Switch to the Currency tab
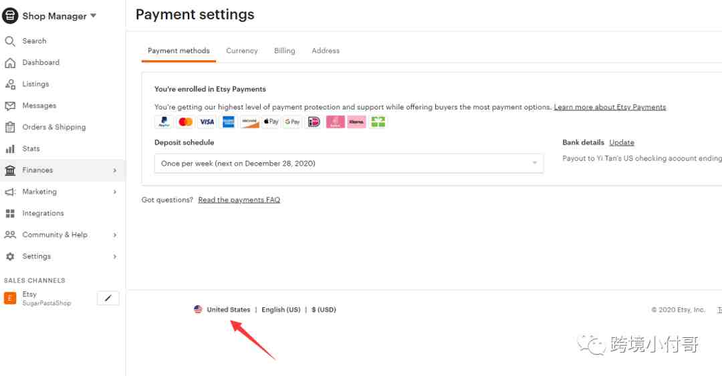This screenshot has height=376, width=722. point(242,51)
